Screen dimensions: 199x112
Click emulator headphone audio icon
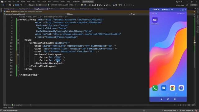pyautogui.click(x=167, y=10)
